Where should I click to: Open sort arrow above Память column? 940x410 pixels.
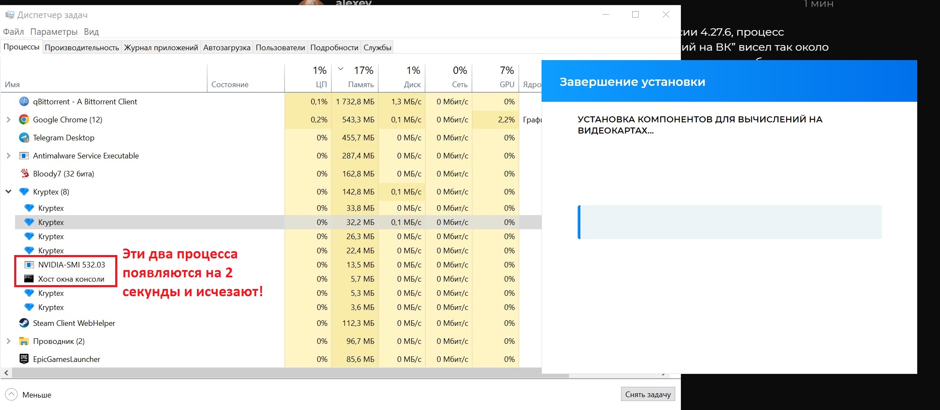point(340,69)
